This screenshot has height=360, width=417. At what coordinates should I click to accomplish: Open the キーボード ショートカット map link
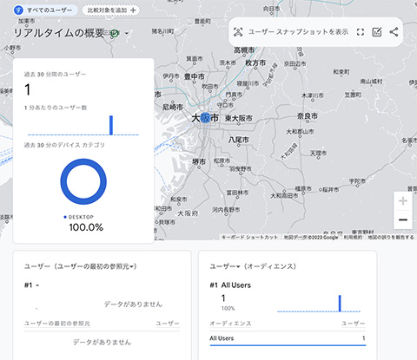pos(249,237)
